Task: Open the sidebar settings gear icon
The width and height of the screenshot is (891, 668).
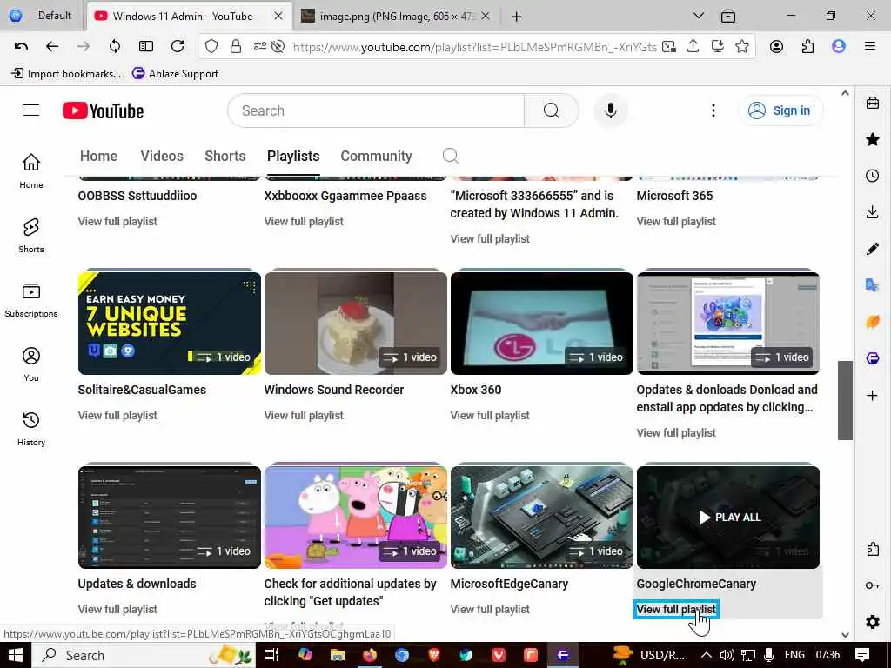Action: click(873, 622)
